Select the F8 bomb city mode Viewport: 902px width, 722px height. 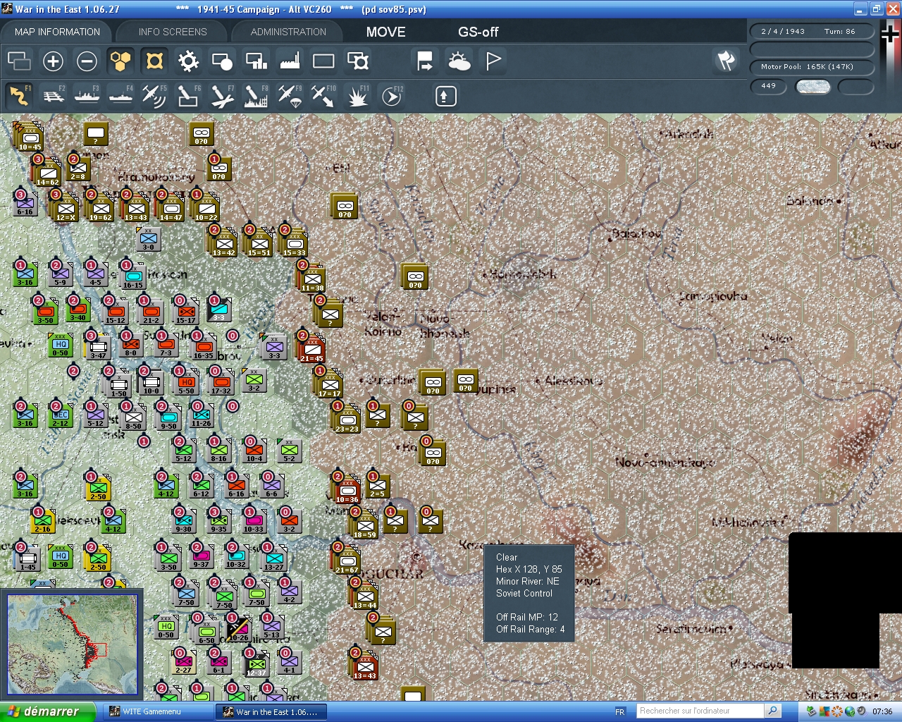coord(256,95)
